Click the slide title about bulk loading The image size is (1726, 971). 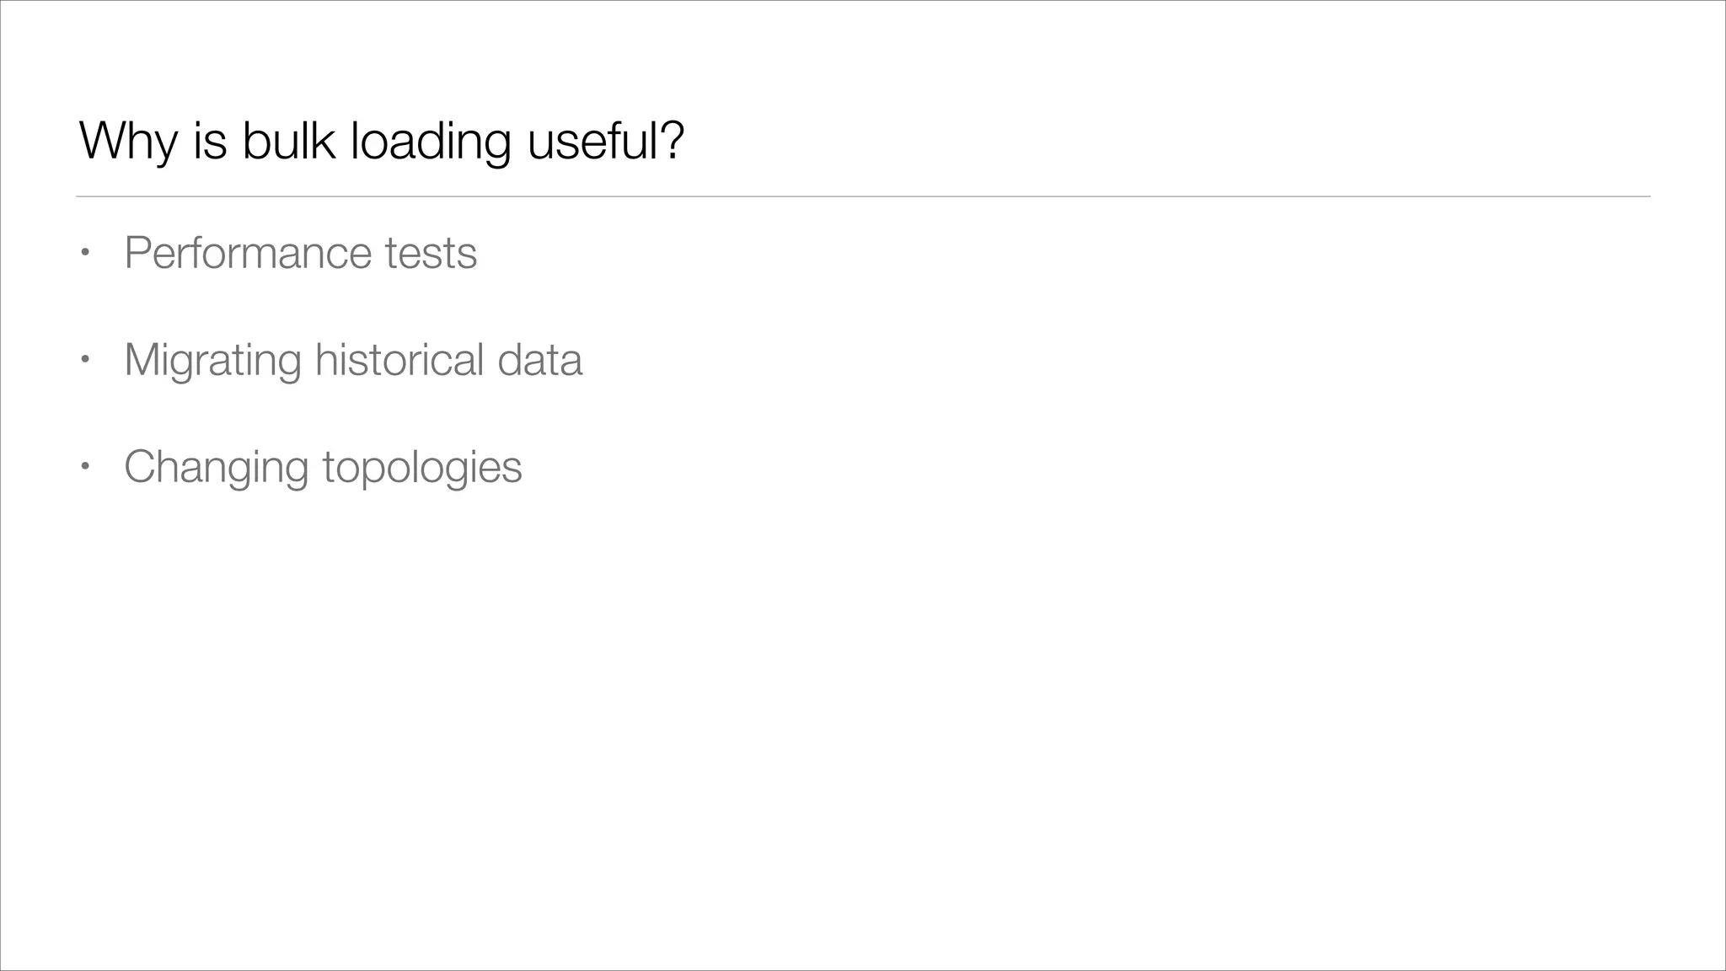pyautogui.click(x=381, y=141)
